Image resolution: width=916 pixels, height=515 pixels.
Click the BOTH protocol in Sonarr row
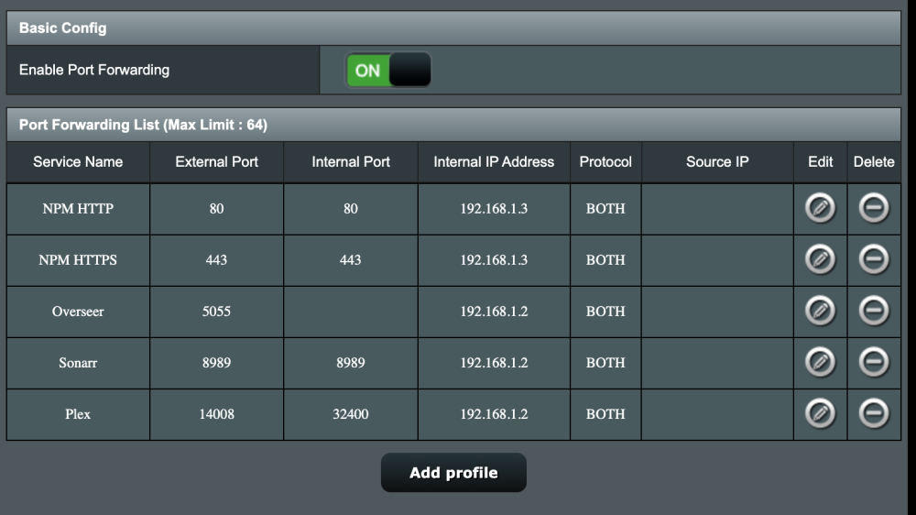(x=605, y=363)
